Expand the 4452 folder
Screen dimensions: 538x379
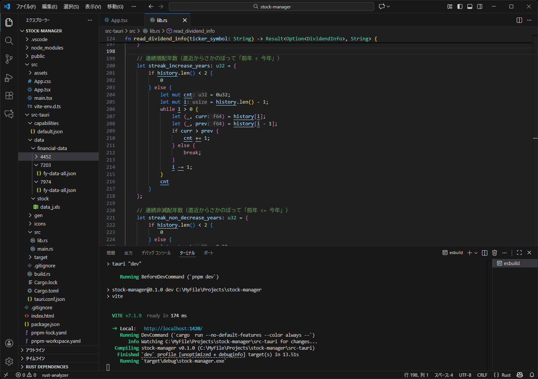point(45,157)
